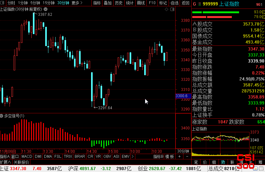Click the 窗口 button in indicator bar
The width and height of the screenshot is (265, 172).
pyautogui.click(x=15, y=157)
